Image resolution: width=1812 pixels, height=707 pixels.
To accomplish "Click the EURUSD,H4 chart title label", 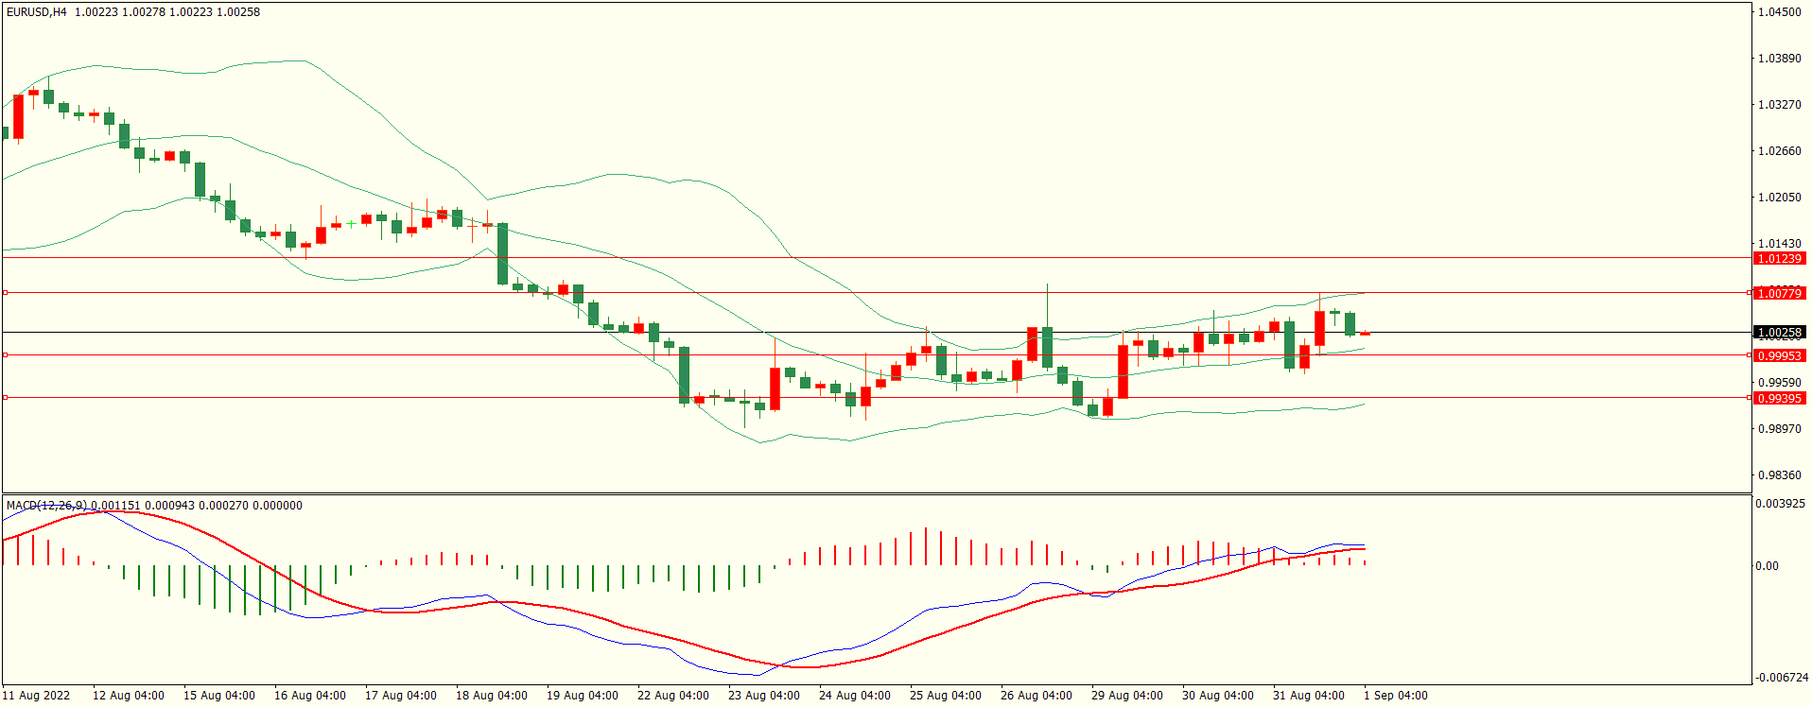I will tap(36, 12).
